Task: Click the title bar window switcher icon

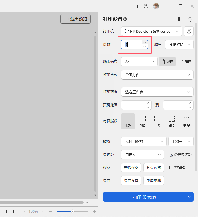Action: tap(136, 6)
